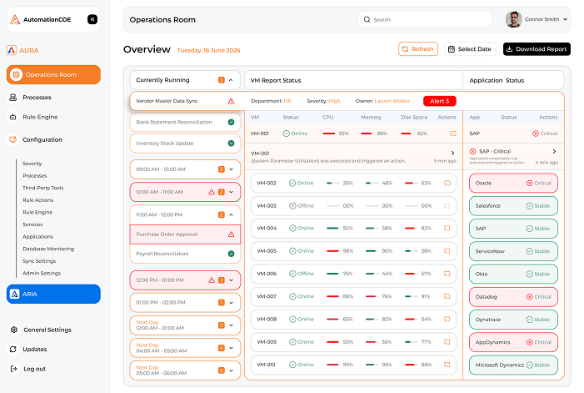Expand Next Day 04:00 AM - 05:00 AM slot
The image size is (584, 393).
[232, 348]
